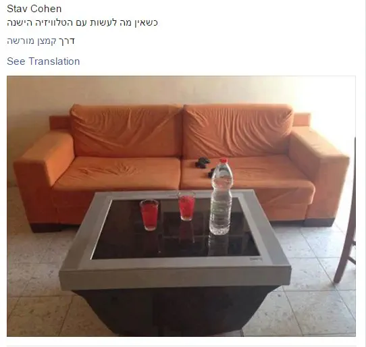Select the first Hebrew caption line
This screenshot has height=347, width=366.
82,23
